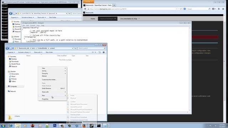Sort by the Name column header

click(x=28, y=55)
